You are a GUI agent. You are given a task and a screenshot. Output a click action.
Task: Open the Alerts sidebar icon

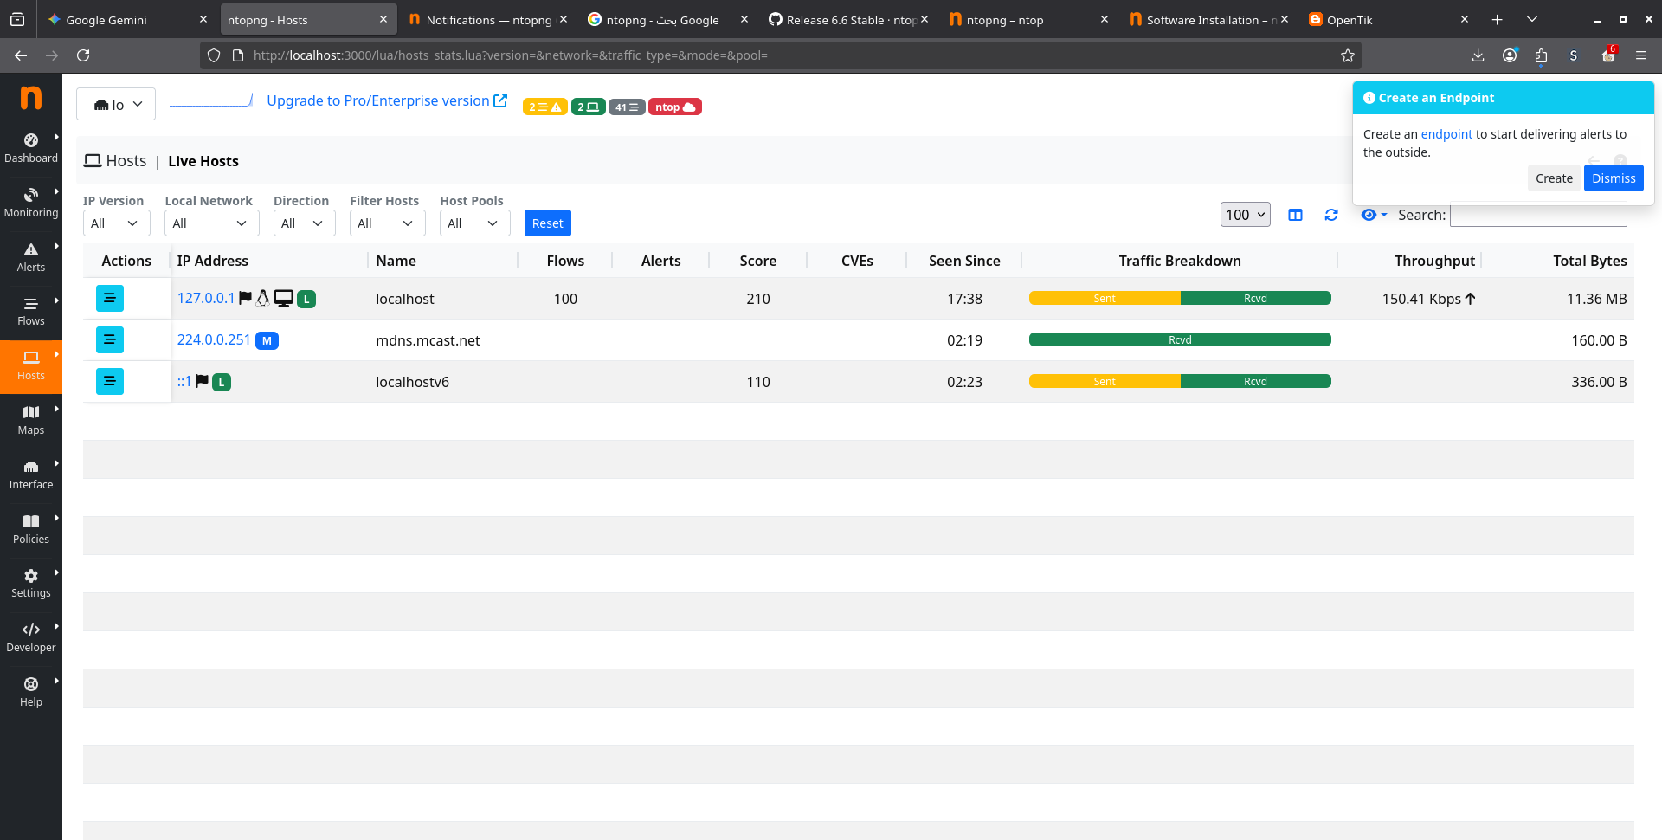tap(31, 257)
